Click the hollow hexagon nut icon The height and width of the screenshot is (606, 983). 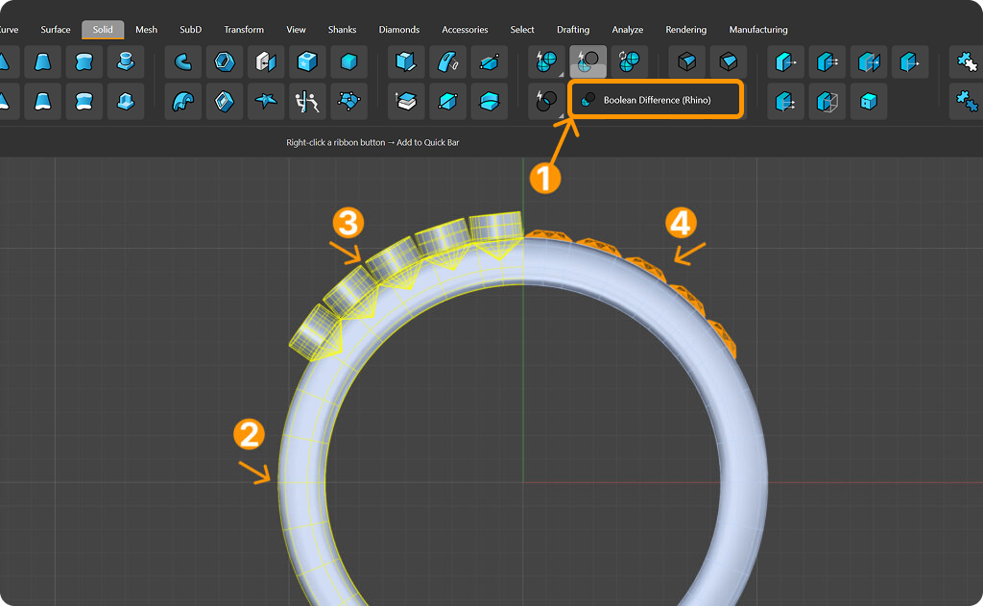(x=225, y=61)
